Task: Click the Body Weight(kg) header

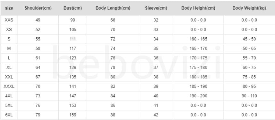Action: coord(249,8)
